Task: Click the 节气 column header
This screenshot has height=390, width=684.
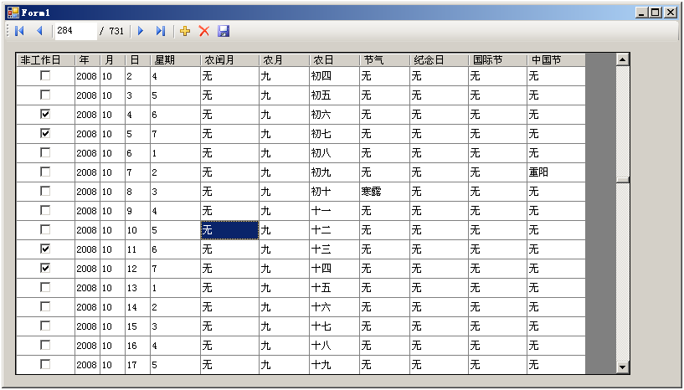Action: tap(385, 60)
